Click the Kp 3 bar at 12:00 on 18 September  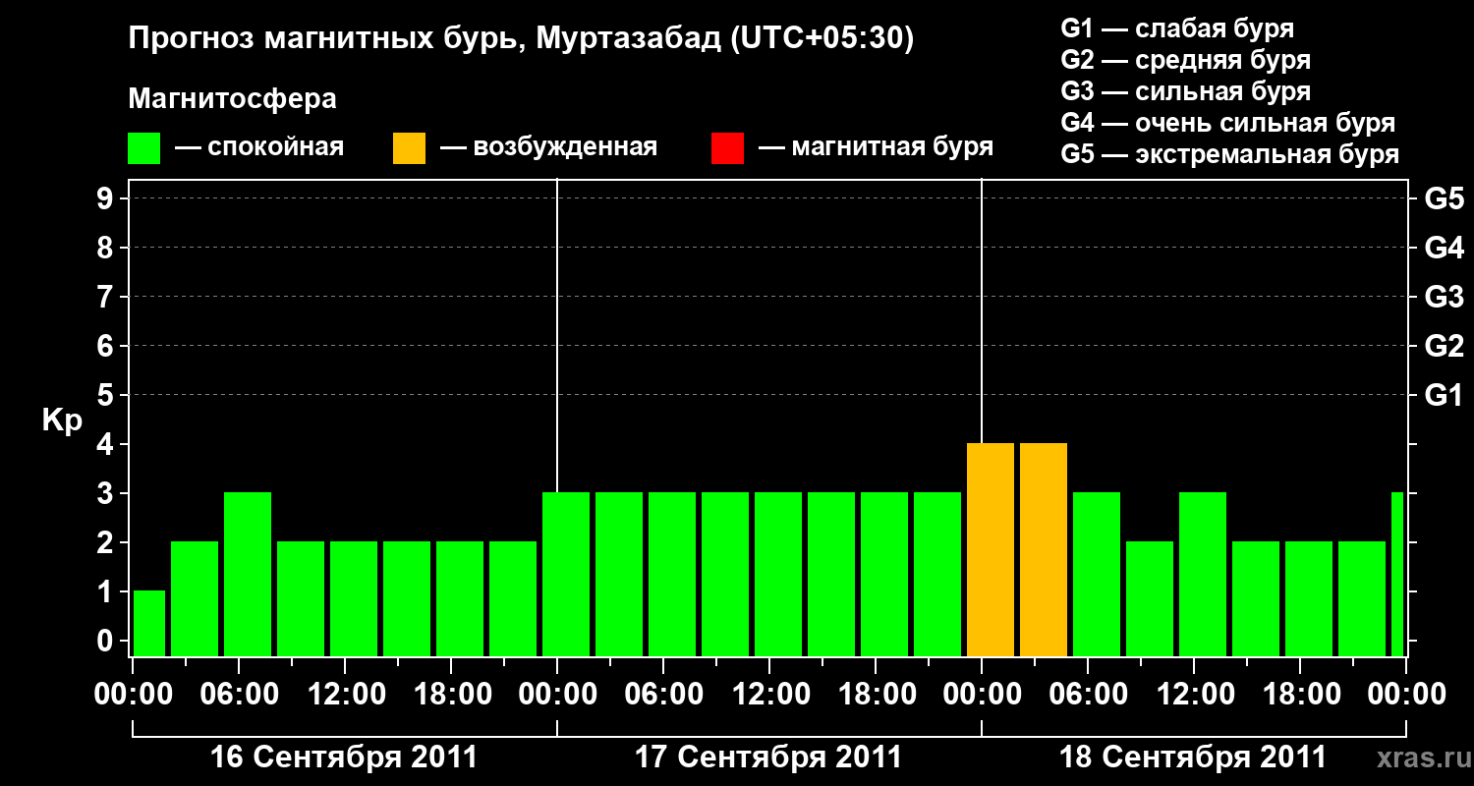pyautogui.click(x=1203, y=574)
